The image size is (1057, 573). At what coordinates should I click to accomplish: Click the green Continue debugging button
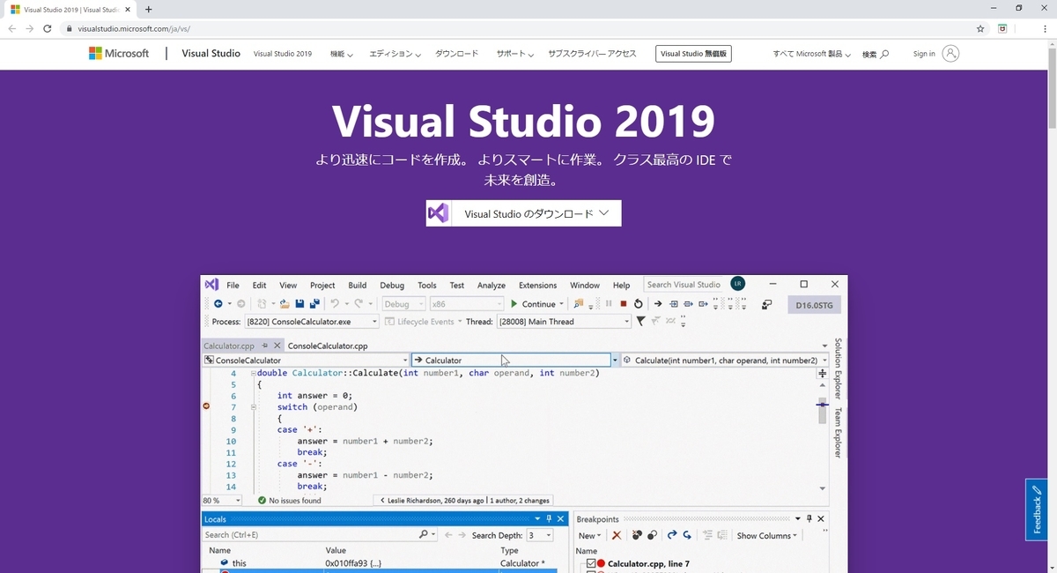(x=536, y=303)
